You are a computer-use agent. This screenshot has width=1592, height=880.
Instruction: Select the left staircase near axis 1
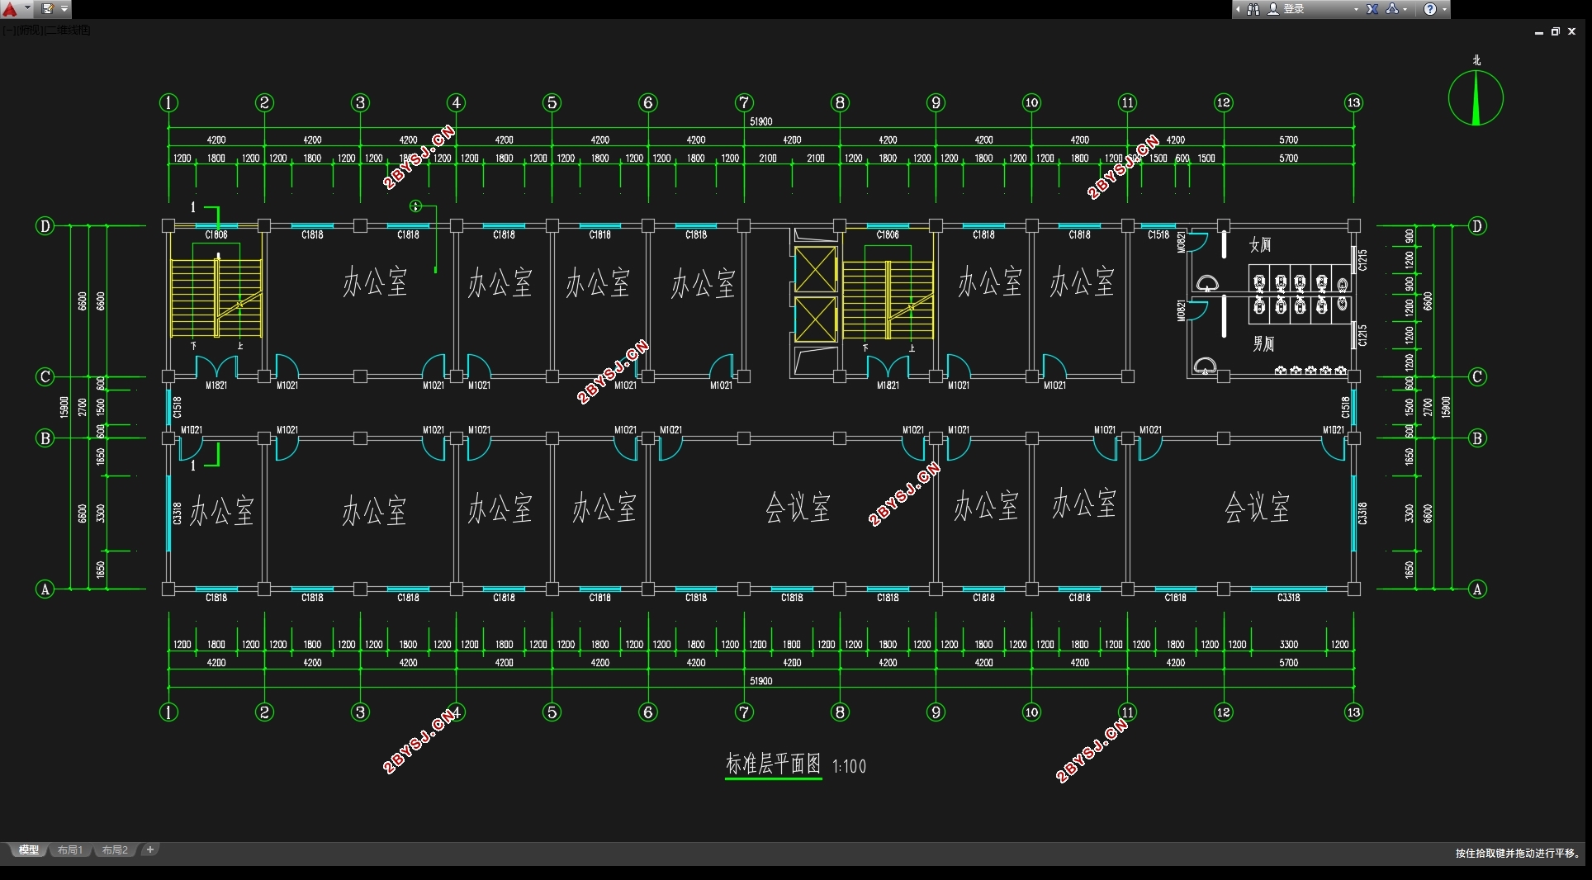pos(216,298)
